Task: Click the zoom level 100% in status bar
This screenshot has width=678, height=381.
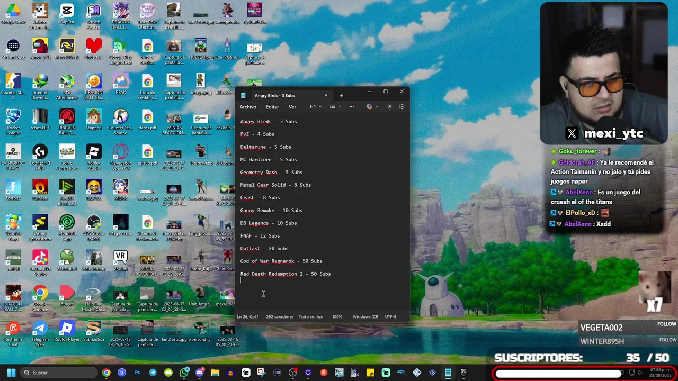Action: point(337,317)
